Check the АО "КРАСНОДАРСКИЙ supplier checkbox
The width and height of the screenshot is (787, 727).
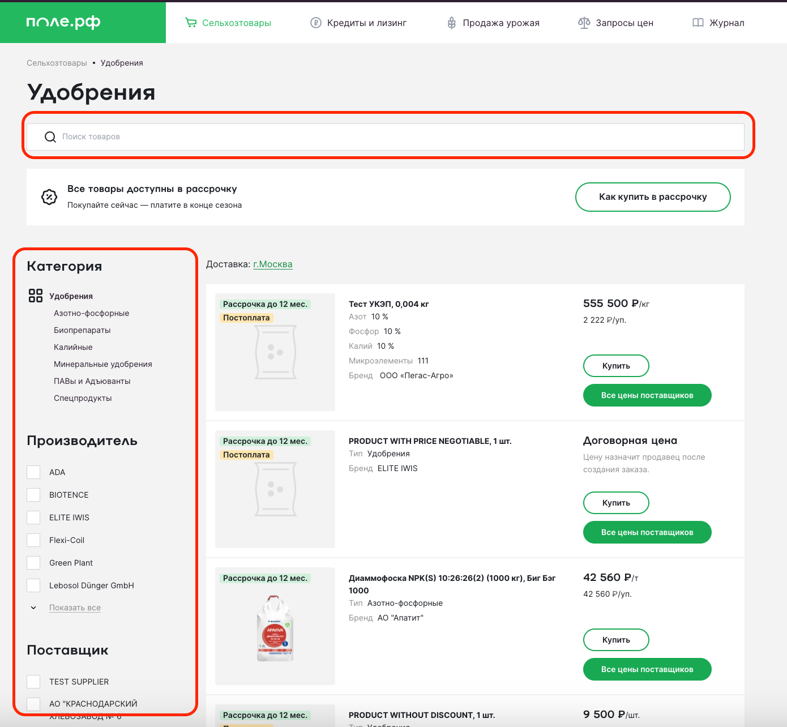pos(33,704)
